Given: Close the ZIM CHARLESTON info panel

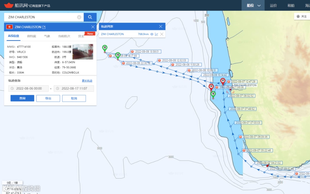Looking at the screenshot, I should (x=93, y=27).
